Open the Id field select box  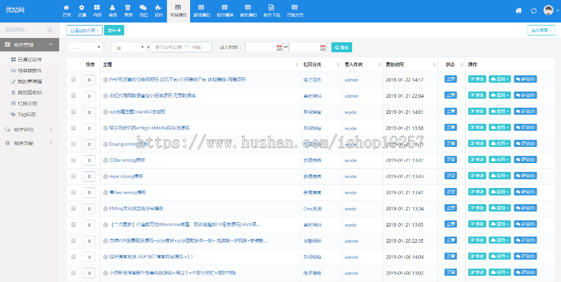(128, 47)
